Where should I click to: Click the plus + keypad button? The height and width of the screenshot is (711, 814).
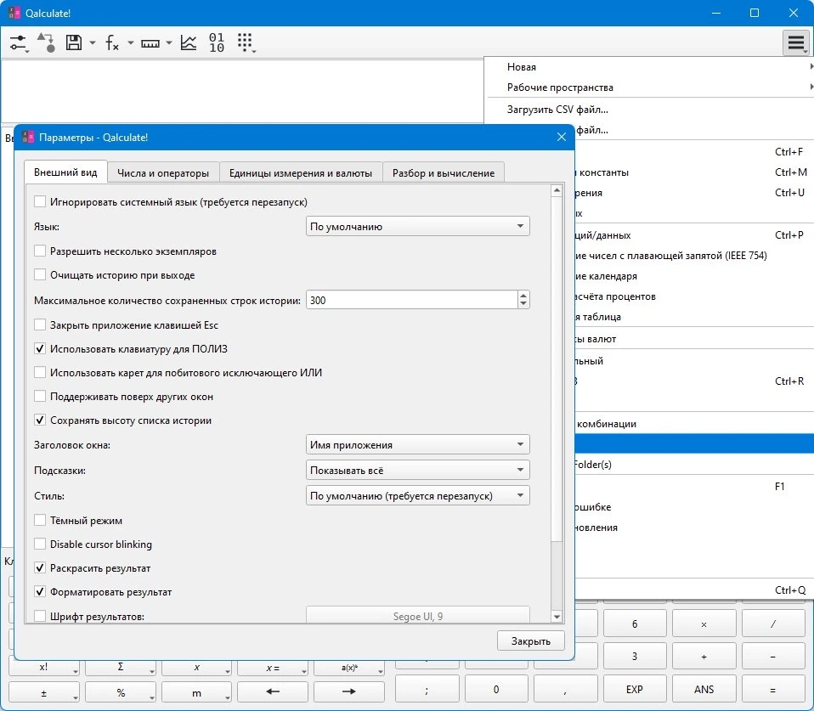[x=704, y=657]
